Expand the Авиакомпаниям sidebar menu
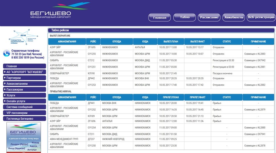276x153 pixels. (x=24, y=84)
